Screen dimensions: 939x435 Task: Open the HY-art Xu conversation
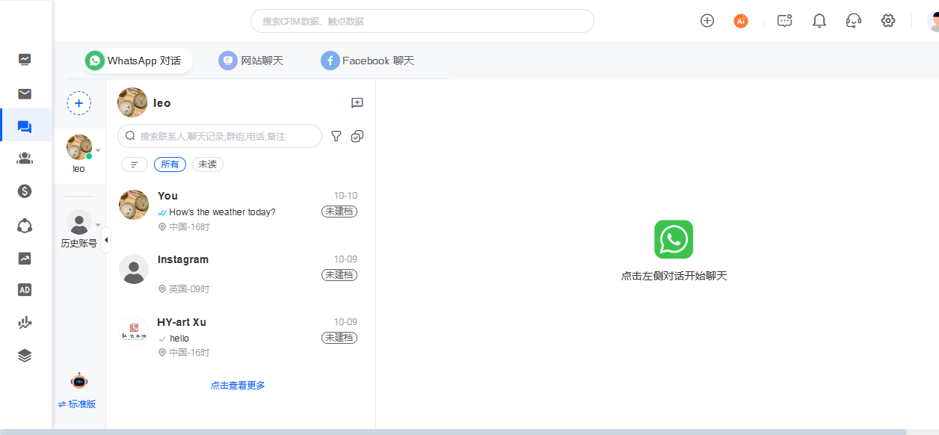click(241, 336)
